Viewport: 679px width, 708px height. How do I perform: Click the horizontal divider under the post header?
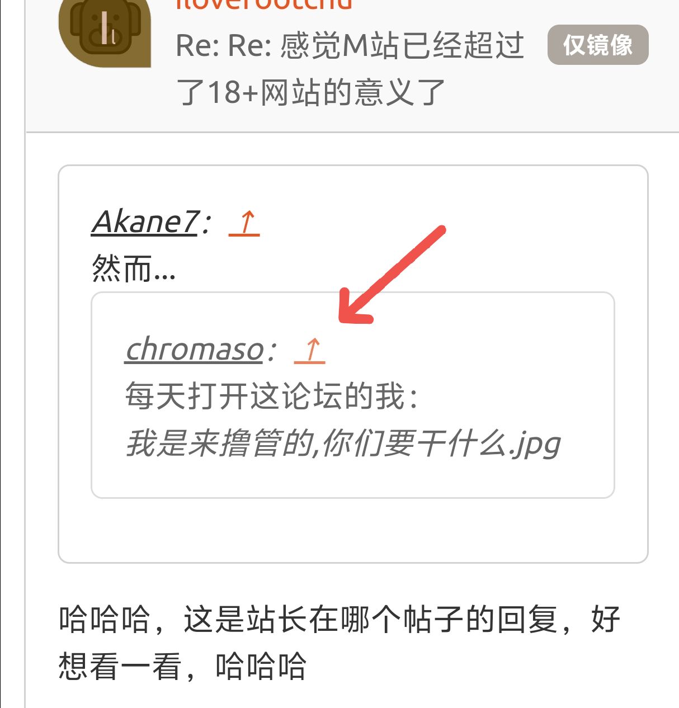click(x=352, y=133)
